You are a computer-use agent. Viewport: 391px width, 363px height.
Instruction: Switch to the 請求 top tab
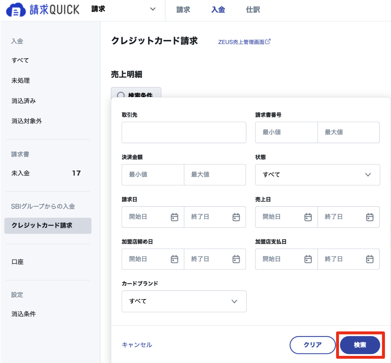[183, 10]
